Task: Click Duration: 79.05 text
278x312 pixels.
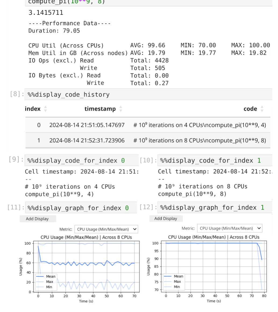Action: pos(54,31)
